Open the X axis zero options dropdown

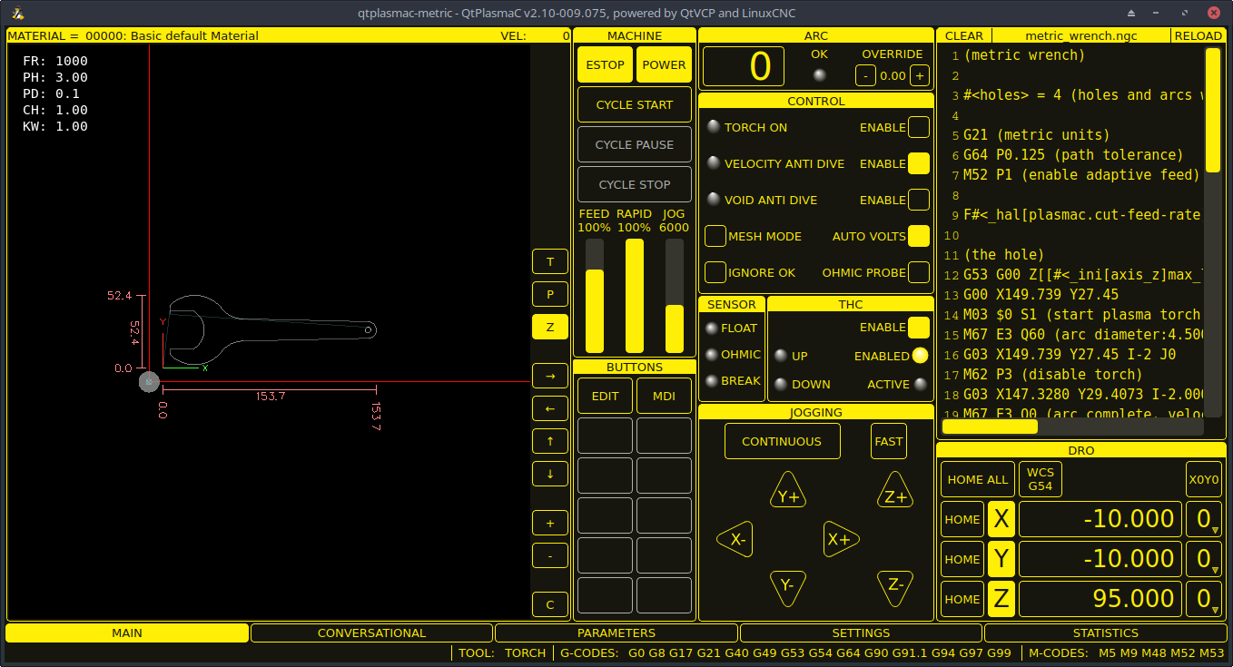tap(1204, 518)
